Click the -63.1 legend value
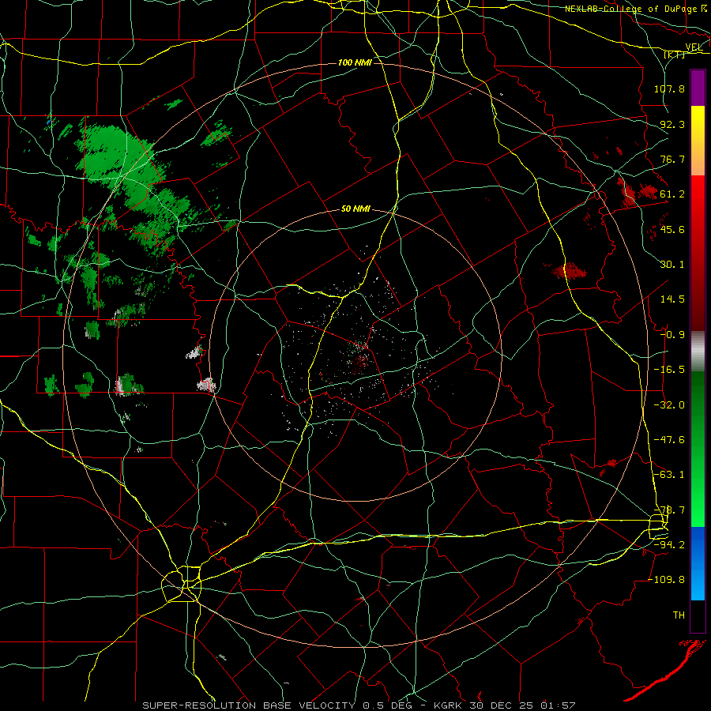Screen dimensions: 711x711 (669, 475)
